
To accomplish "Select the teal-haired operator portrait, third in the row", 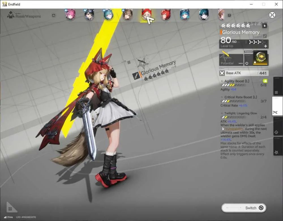I will [x=108, y=14].
